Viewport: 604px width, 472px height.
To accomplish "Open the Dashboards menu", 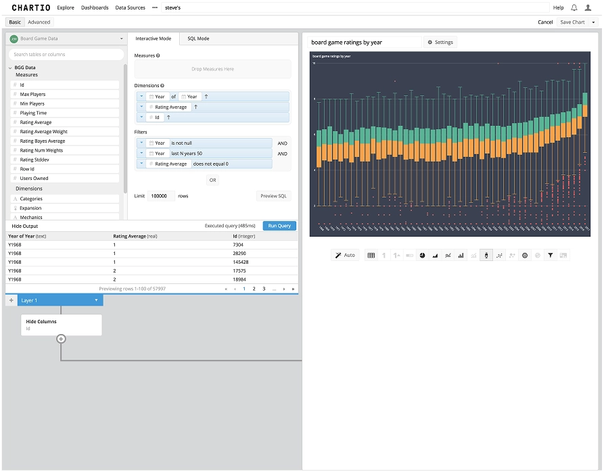I will 95,7.
